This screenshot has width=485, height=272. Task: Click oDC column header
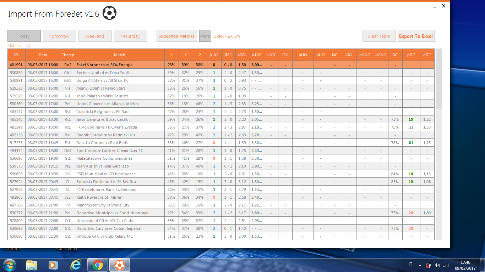click(427, 55)
